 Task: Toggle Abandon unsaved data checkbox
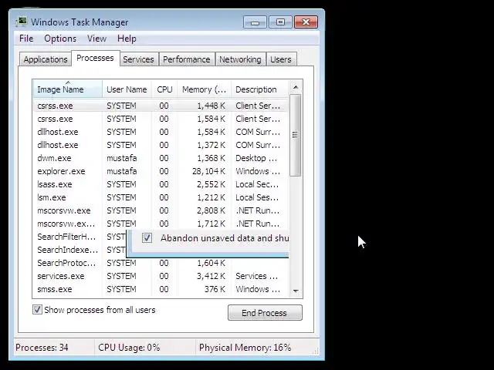(x=147, y=238)
